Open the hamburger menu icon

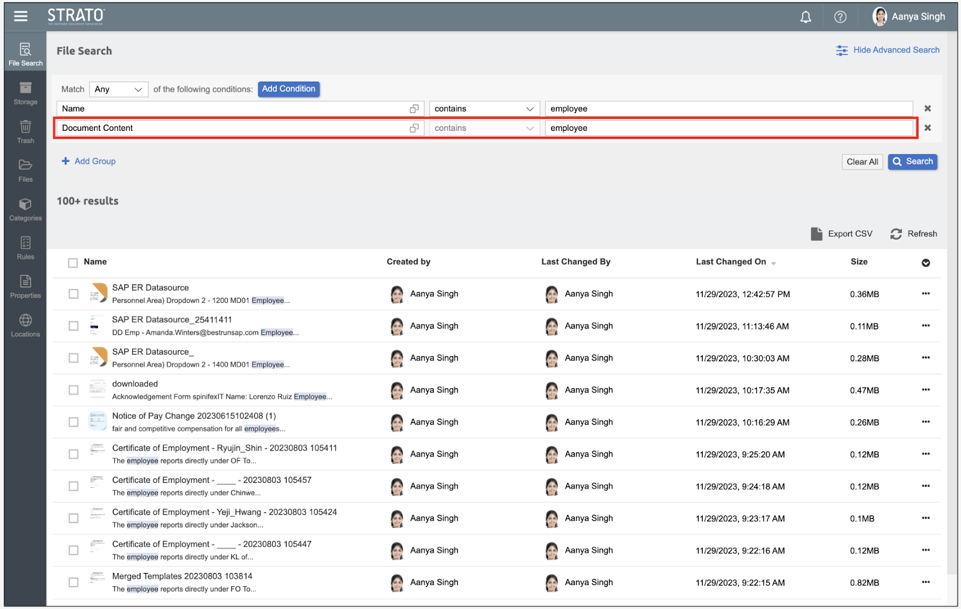[x=21, y=16]
